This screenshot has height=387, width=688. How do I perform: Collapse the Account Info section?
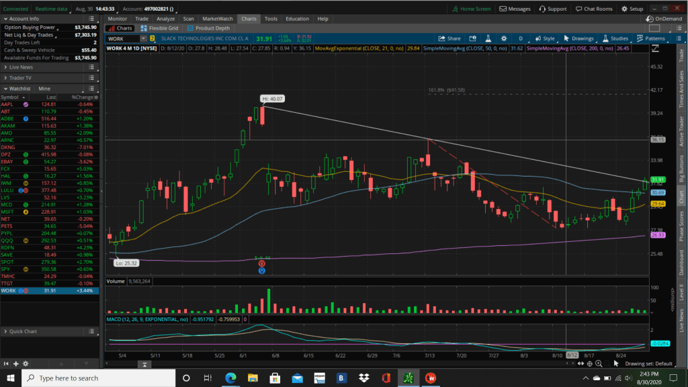(x=5, y=19)
